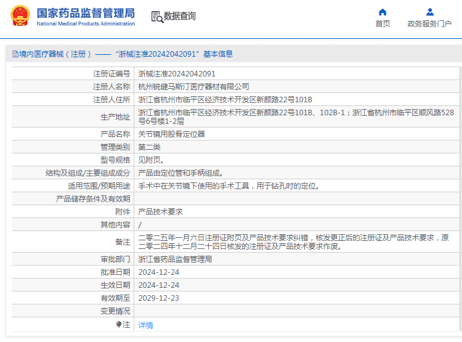The width and height of the screenshot is (462, 342).
Task: Click the 政务服务门户 user icon
Action: click(x=430, y=12)
